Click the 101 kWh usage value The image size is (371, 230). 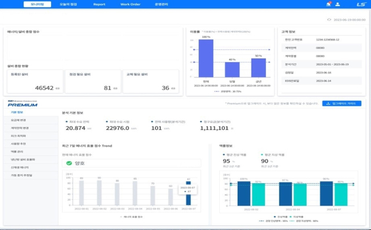click(157, 128)
